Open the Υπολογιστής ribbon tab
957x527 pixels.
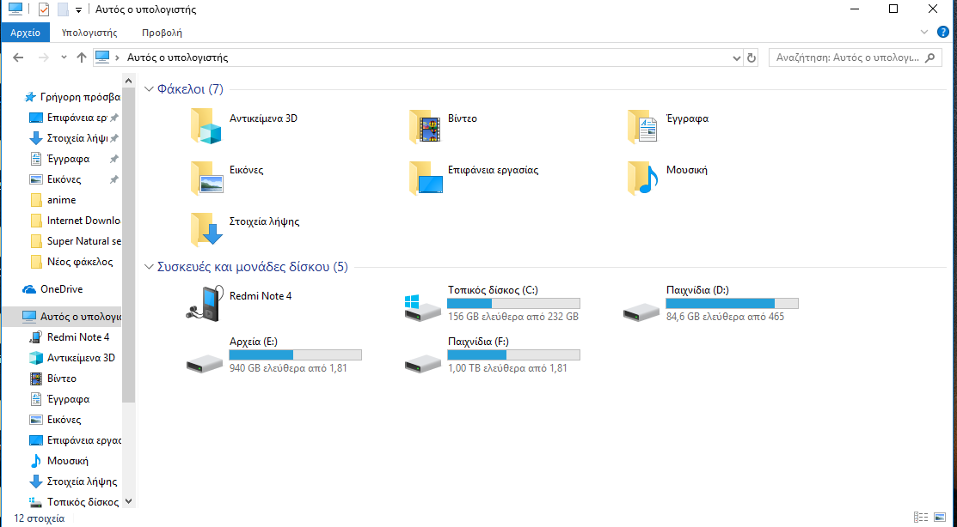89,33
